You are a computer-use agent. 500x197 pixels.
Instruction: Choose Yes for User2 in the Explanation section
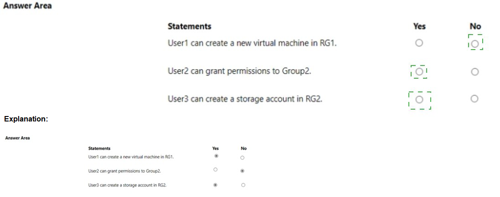[215, 170]
